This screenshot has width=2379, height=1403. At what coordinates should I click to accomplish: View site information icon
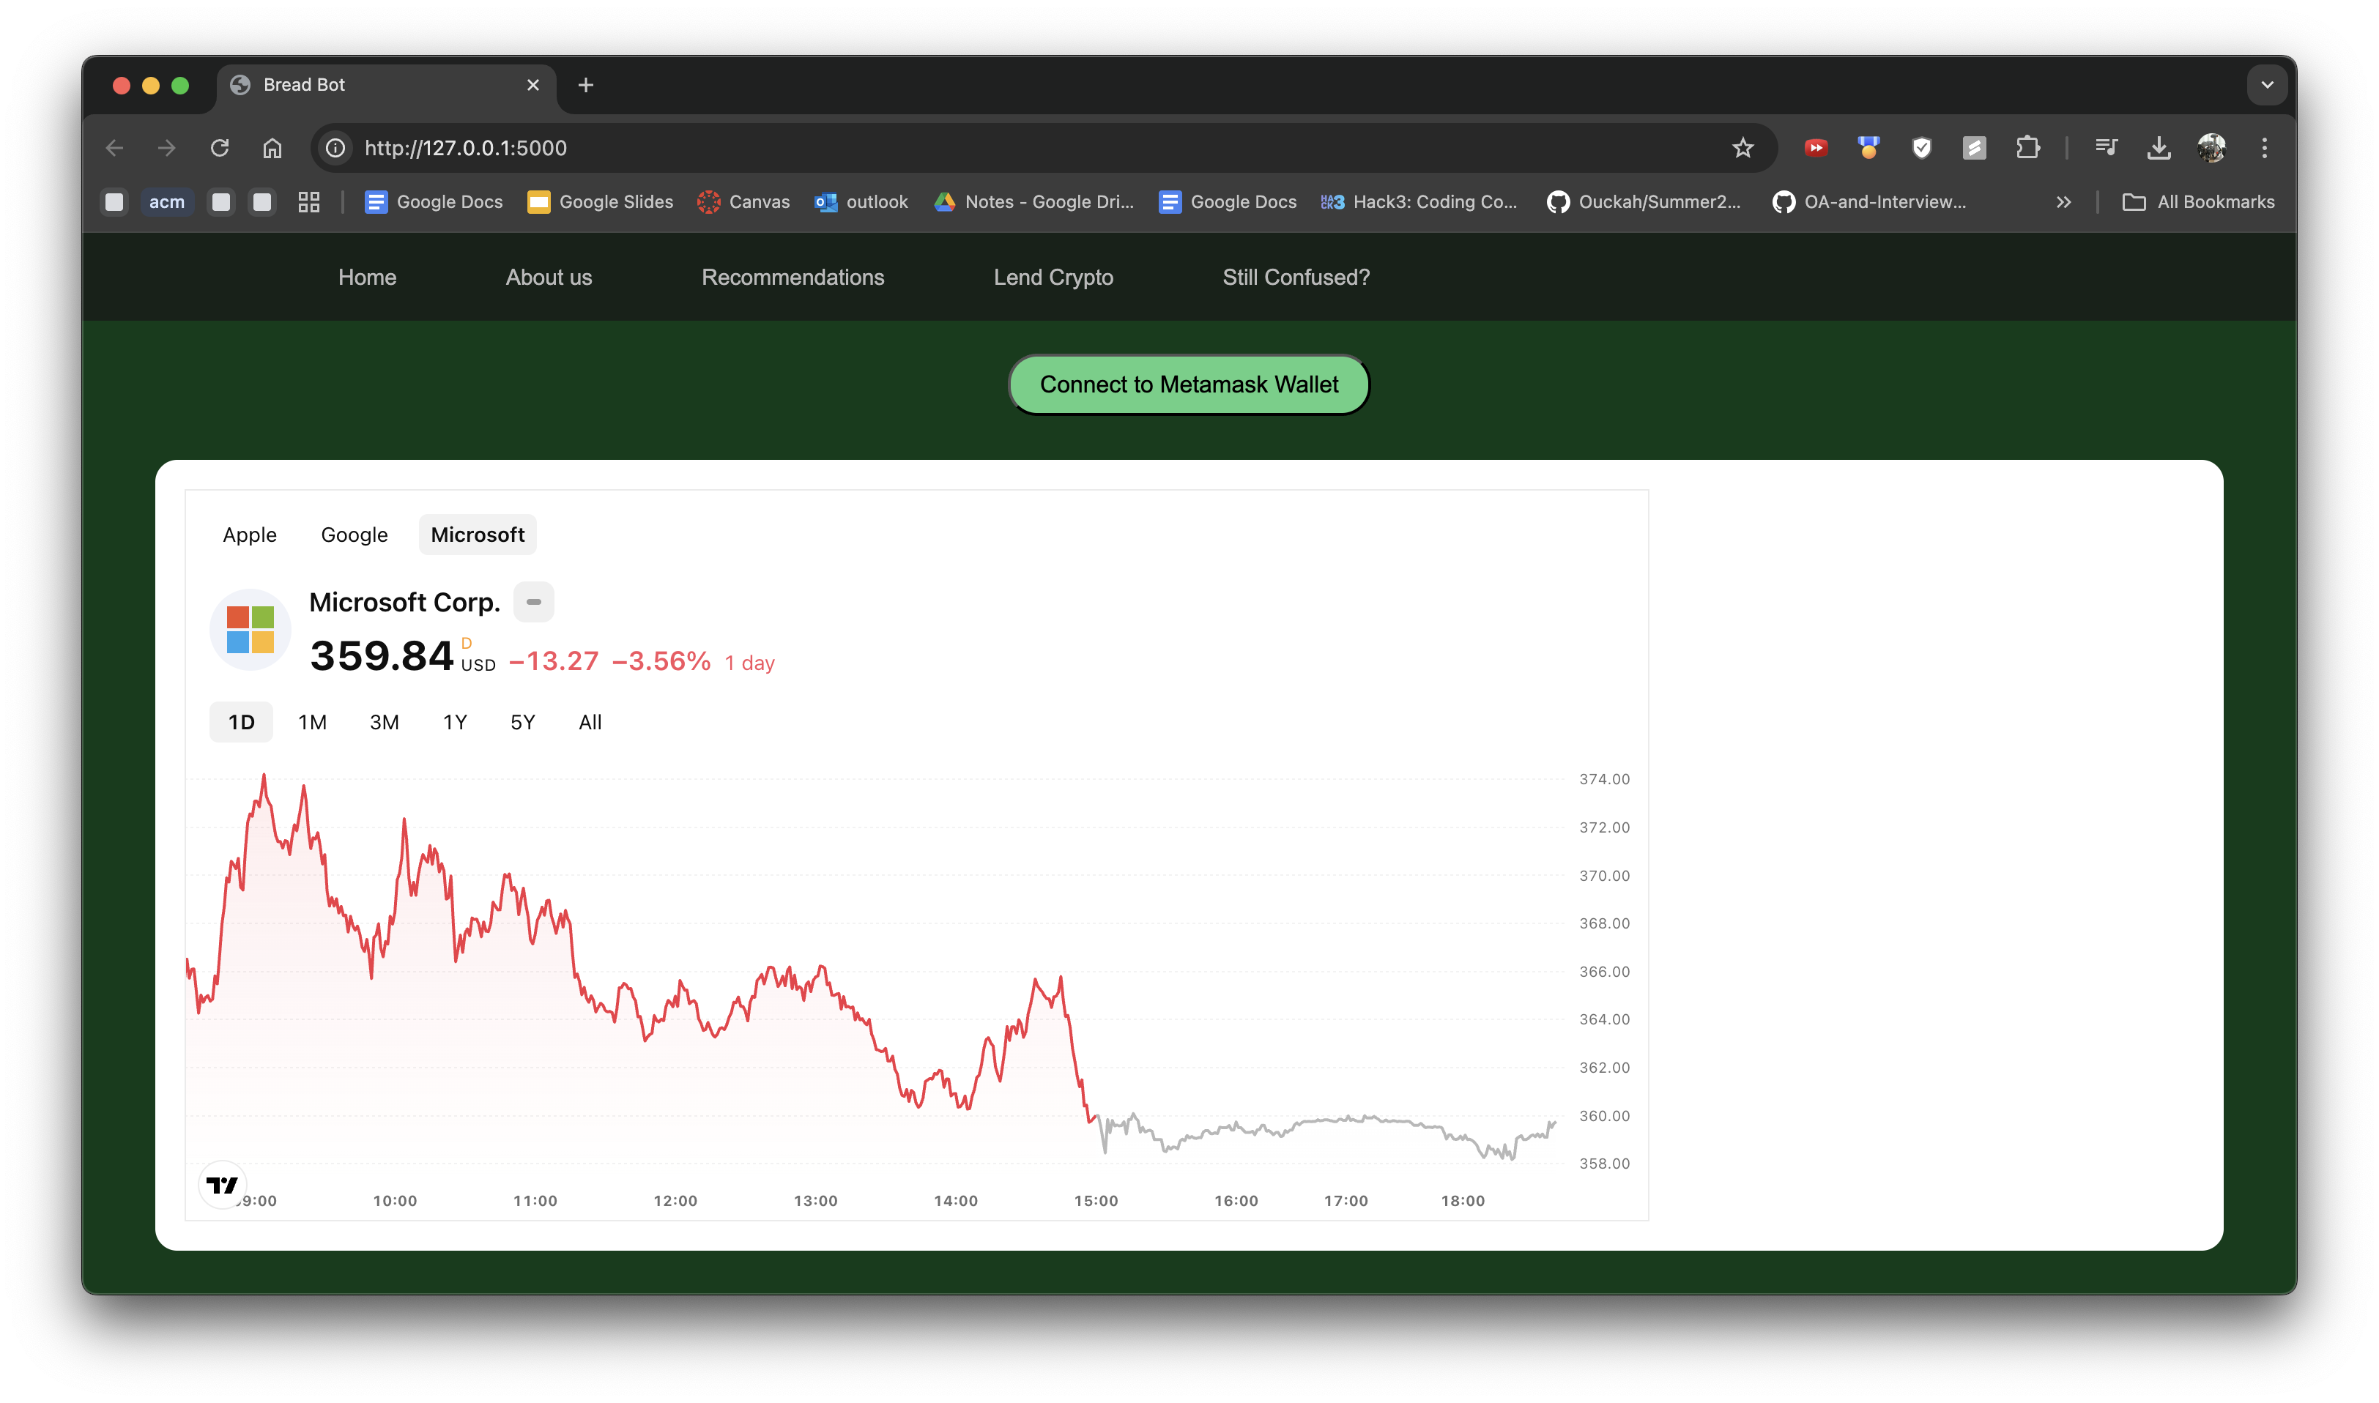click(335, 147)
